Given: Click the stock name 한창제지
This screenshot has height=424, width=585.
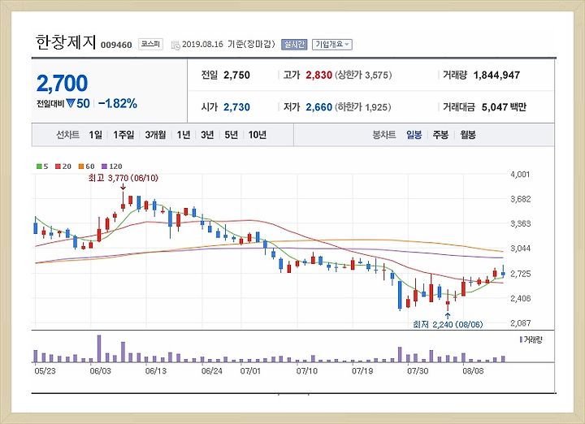Looking at the screenshot, I should [66, 42].
